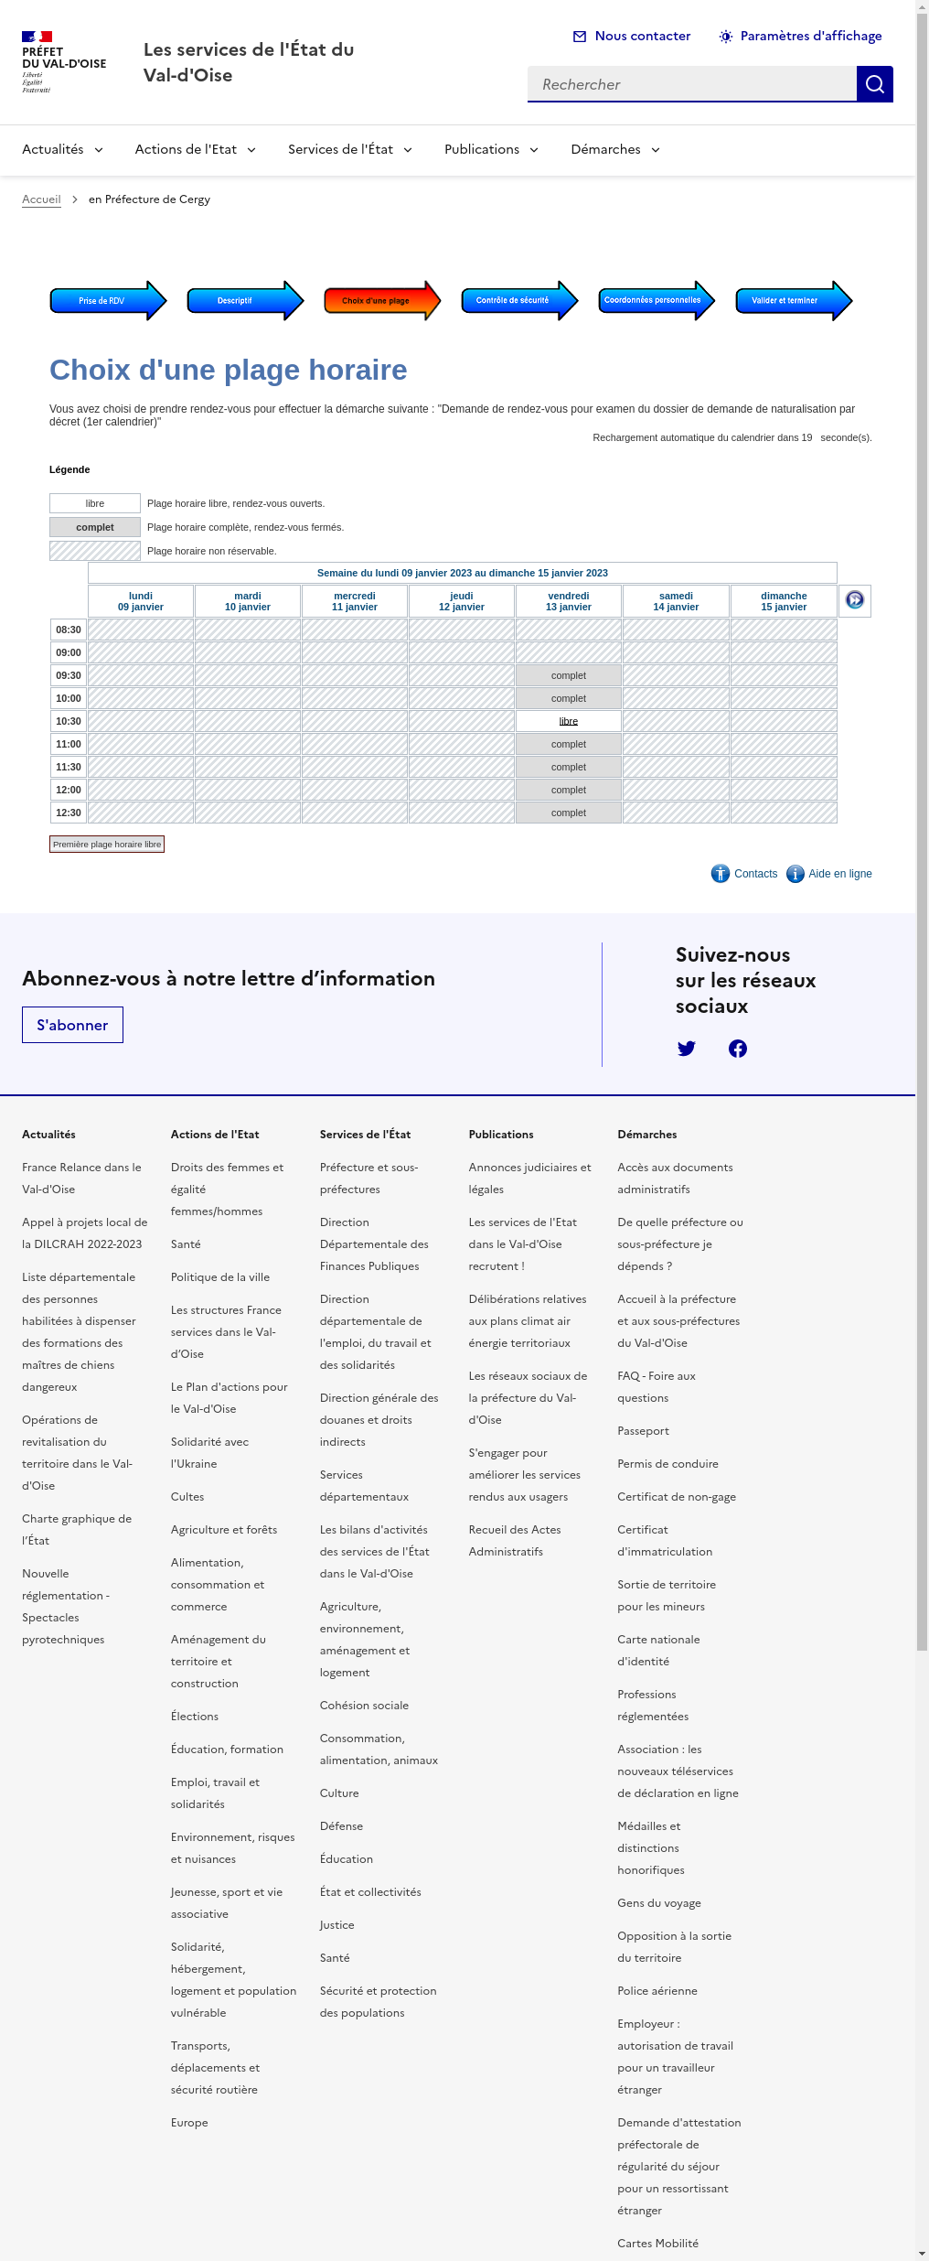
Task: Go to Accueil breadcrumb link
Action: (x=41, y=199)
